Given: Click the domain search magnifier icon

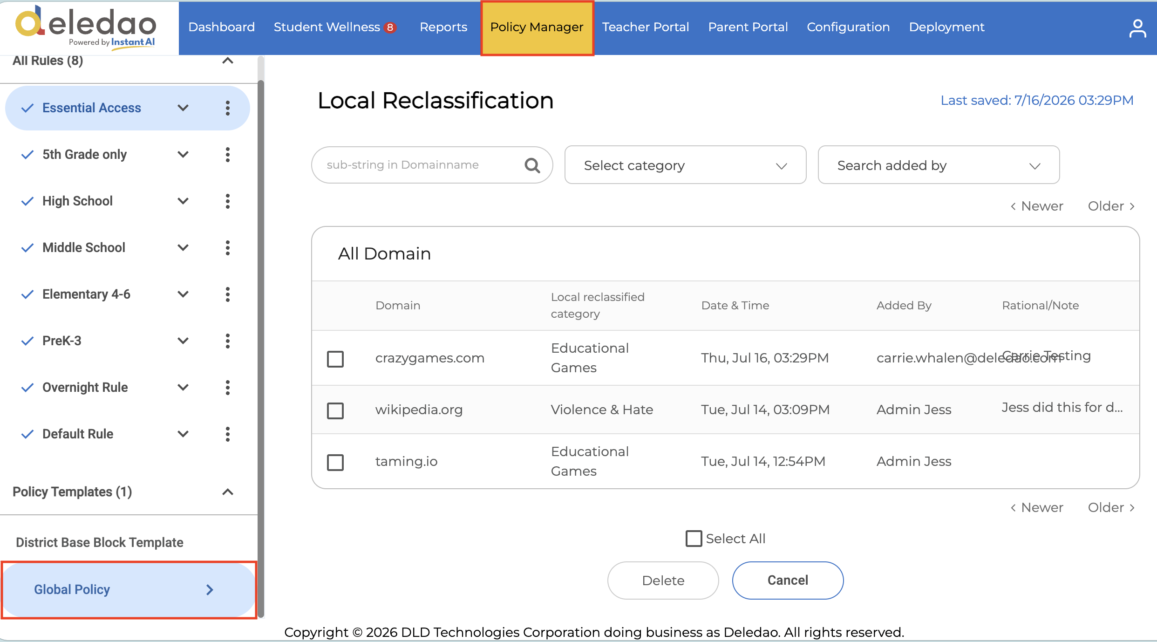Looking at the screenshot, I should tap(532, 165).
